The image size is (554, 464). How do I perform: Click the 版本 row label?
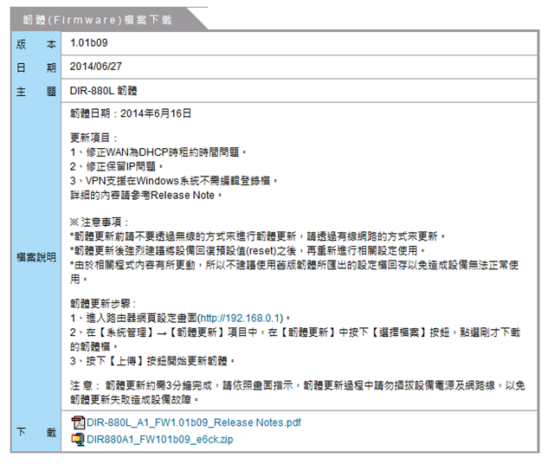point(36,44)
